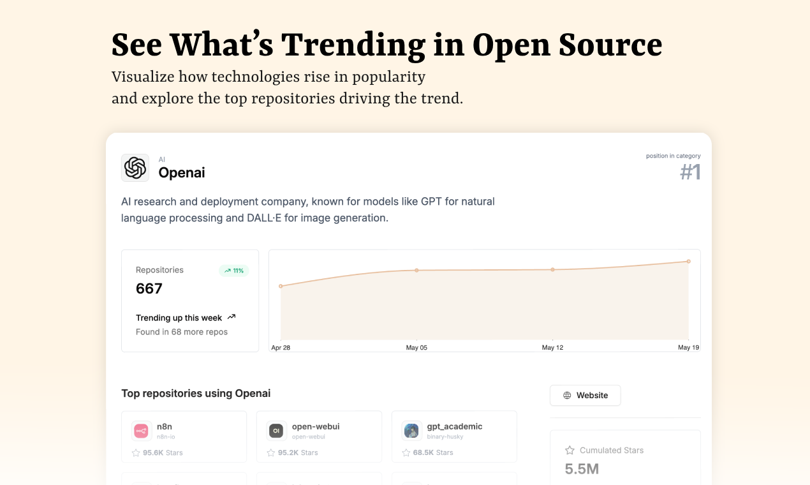Click the star icon under n8n
810x485 pixels.
136,453
